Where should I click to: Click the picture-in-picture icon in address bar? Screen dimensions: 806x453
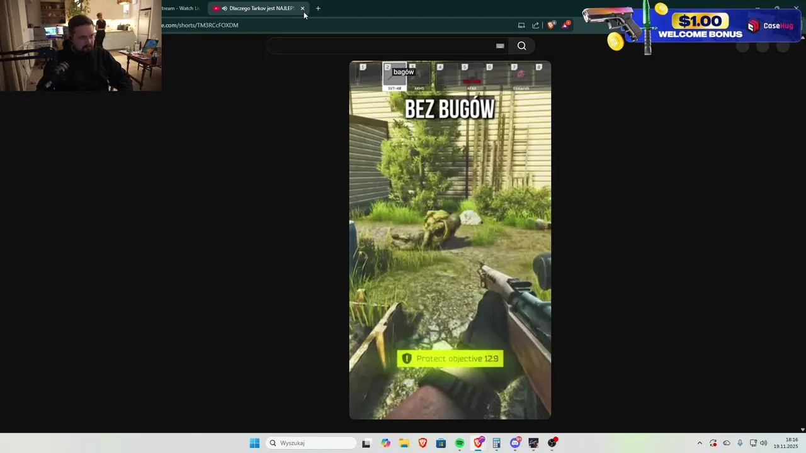[521, 25]
